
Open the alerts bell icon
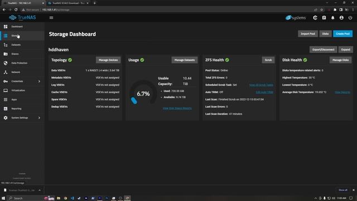click(x=332, y=17)
